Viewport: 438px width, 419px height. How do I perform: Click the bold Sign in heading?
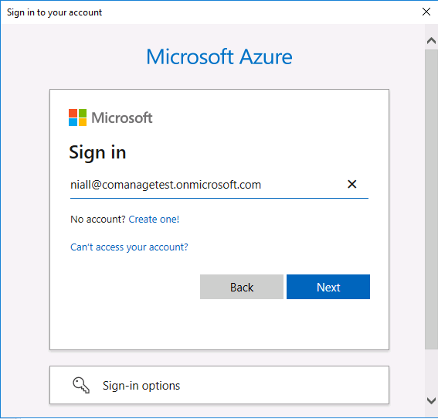pos(97,152)
